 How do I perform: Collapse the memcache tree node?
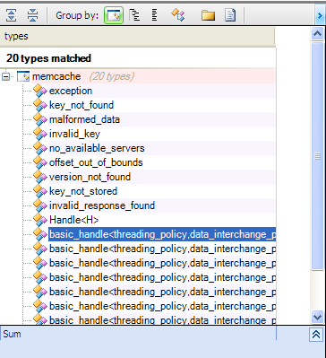[5, 76]
